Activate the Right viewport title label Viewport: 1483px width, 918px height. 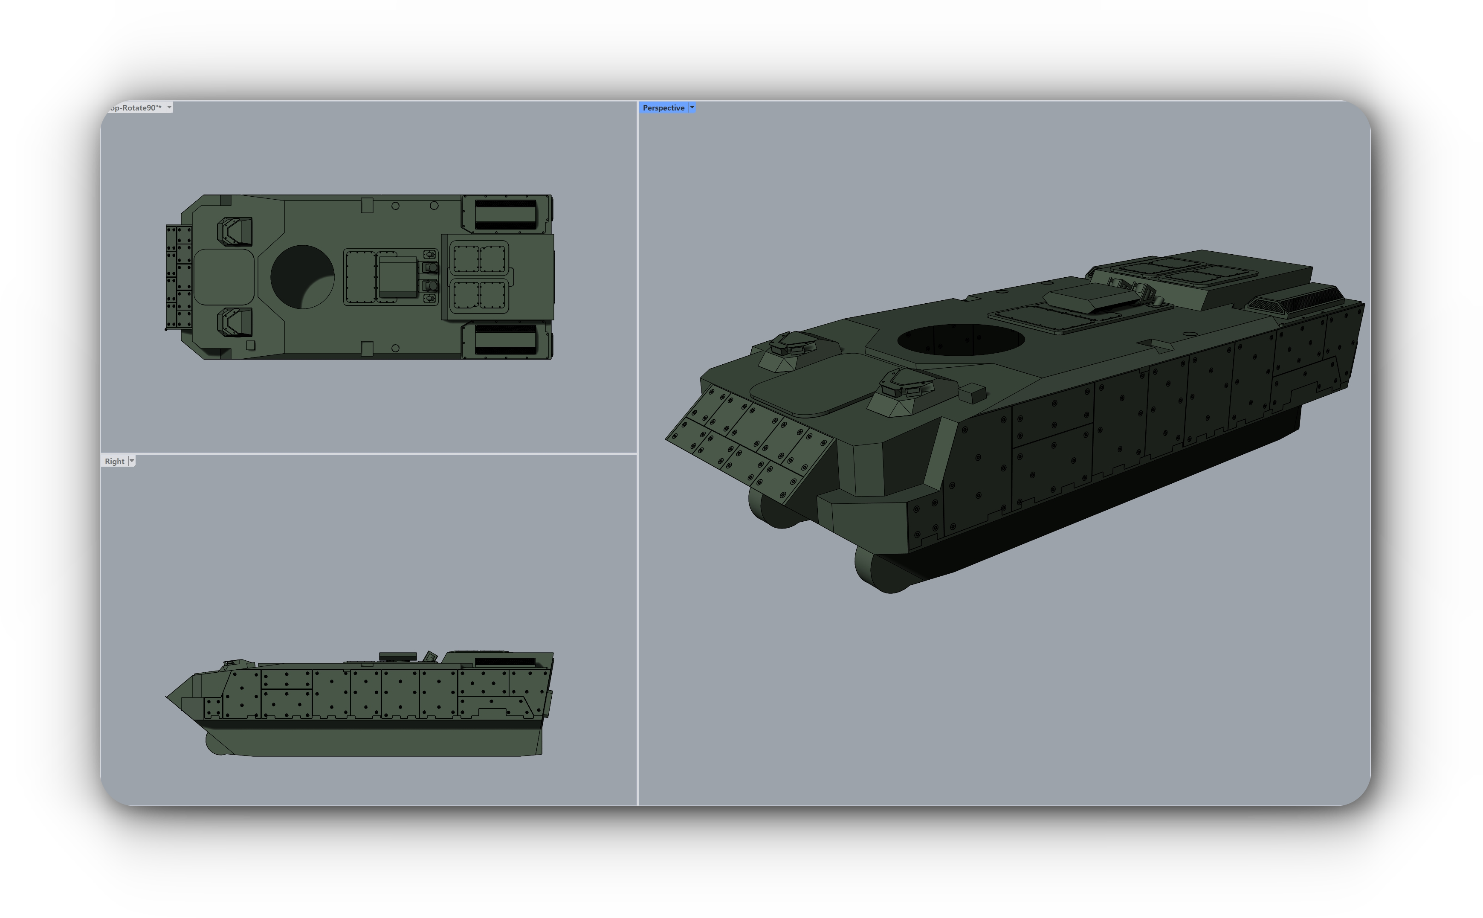coord(114,462)
